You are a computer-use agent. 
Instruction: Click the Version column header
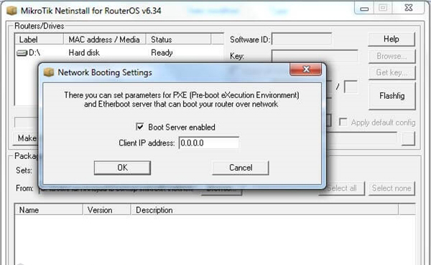106,210
